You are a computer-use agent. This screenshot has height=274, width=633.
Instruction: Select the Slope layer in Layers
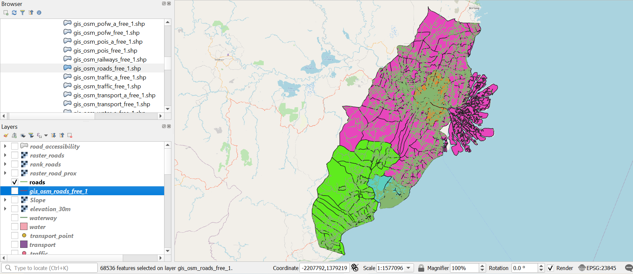pos(38,200)
